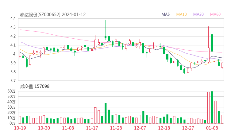Click the MA60 legend label

pos(215,14)
